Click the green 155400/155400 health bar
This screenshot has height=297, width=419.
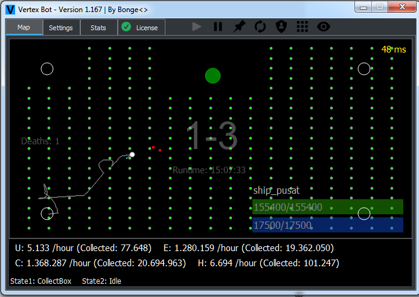[328, 206]
